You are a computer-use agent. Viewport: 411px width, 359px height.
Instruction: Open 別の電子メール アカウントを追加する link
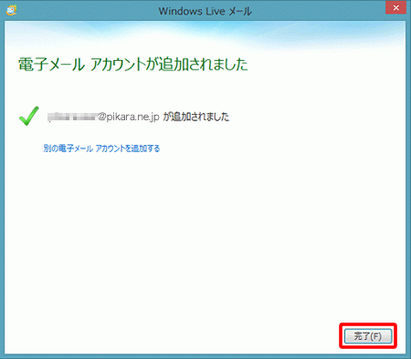tap(101, 149)
